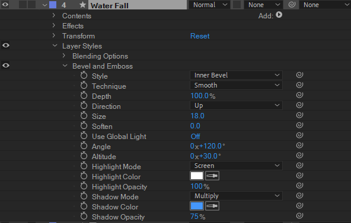Toggle stopwatch for Shadow Opacity
The height and width of the screenshot is (223, 351).
[x=84, y=216]
